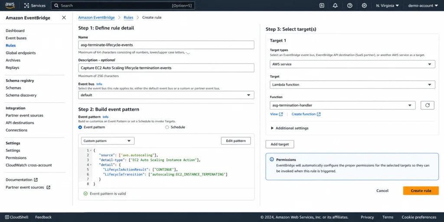Open the Custom pattern dropdown
444x222 pixels.
point(108,141)
